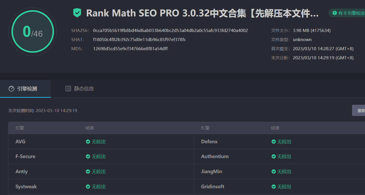Click the green check icon in Defenx row
The image size is (365, 195).
coord(274,142)
